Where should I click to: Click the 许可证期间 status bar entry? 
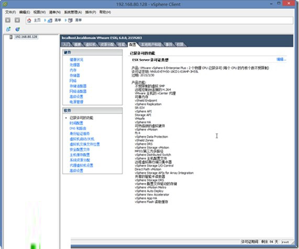point(250,242)
